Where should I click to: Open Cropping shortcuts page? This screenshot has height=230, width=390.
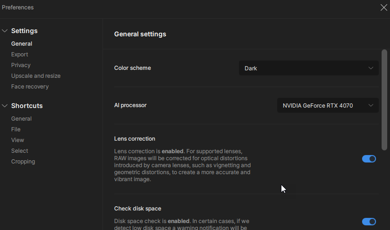(23, 162)
